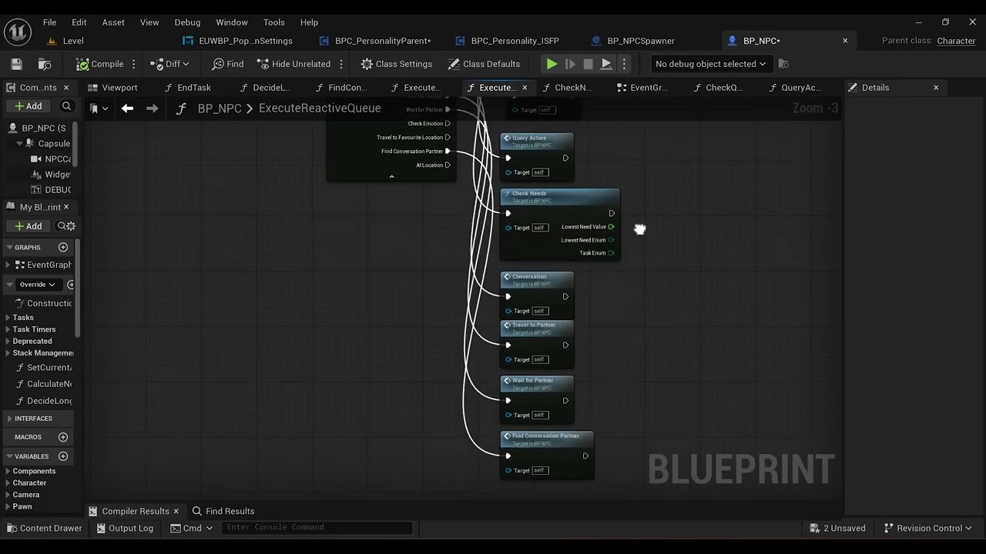
Task: Open Class Settings
Action: 396,64
